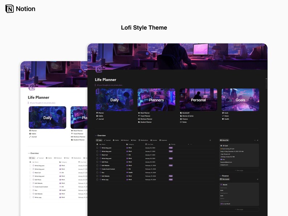Click High priority tag on Write copy row
This screenshot has height=216, width=288.
tap(171, 180)
